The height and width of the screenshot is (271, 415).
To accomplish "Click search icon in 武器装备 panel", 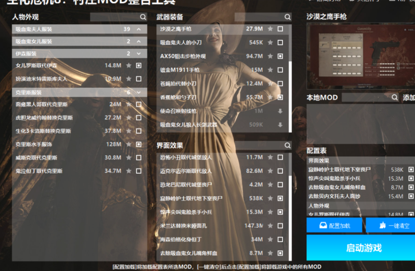I will click(x=287, y=17).
